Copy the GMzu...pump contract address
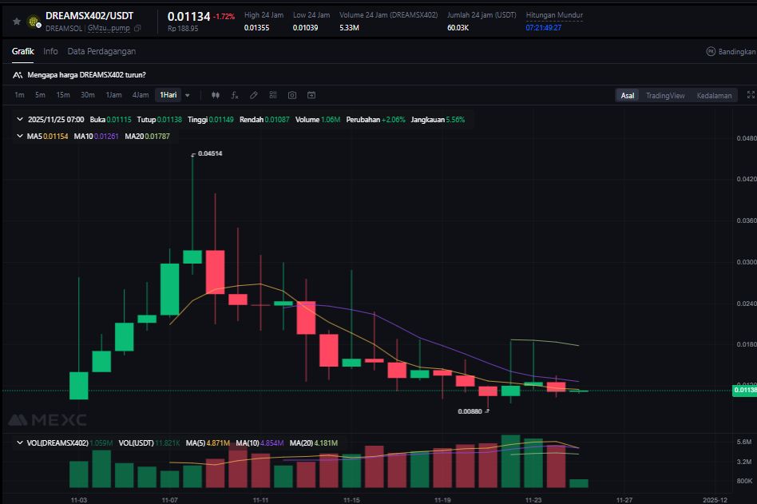This screenshot has height=504, width=757. tap(138, 28)
